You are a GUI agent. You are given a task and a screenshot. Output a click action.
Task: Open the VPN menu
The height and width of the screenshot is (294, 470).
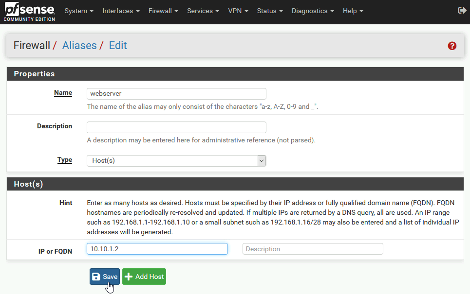click(238, 11)
